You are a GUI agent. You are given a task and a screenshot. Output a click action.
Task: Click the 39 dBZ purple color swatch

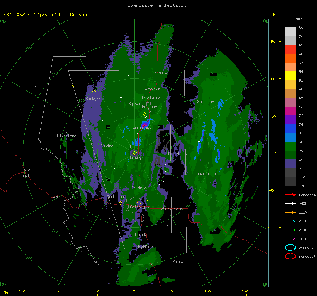(290, 120)
